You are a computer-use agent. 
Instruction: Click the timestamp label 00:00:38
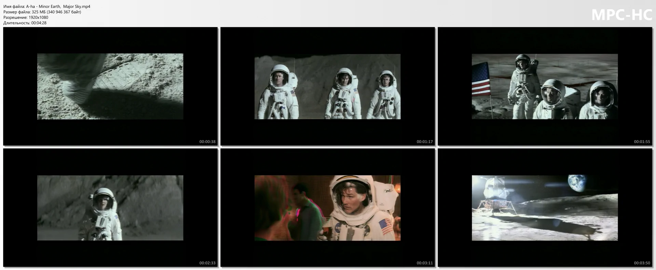point(207,141)
